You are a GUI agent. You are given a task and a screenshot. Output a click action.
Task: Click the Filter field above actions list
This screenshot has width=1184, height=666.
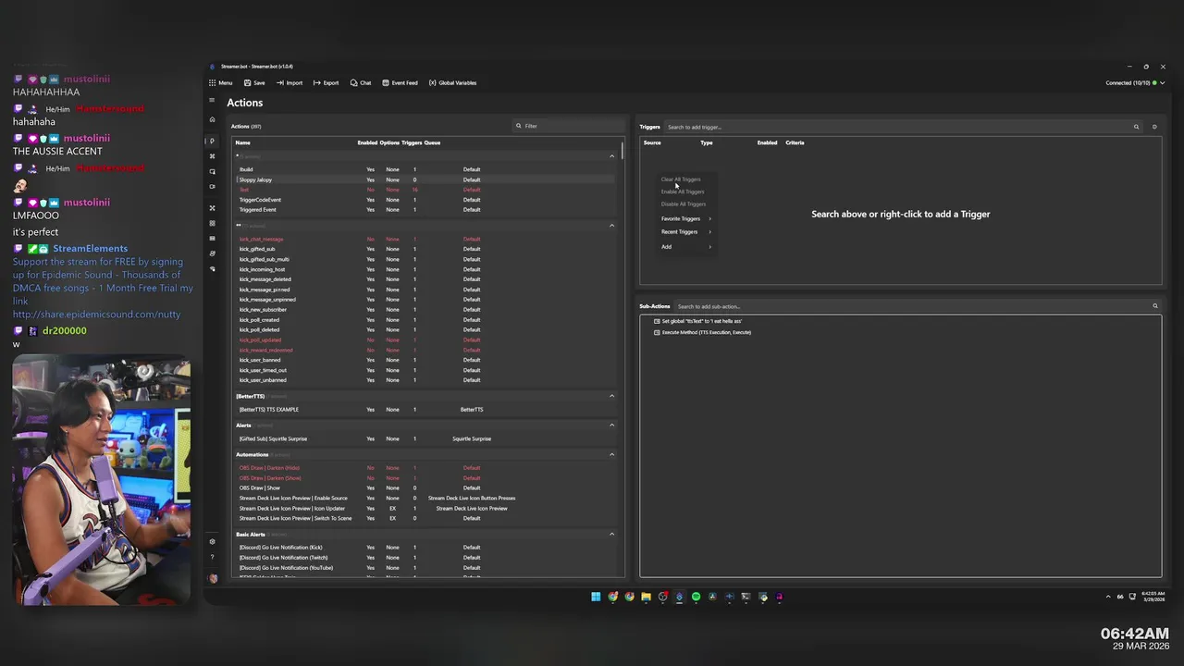(x=568, y=126)
